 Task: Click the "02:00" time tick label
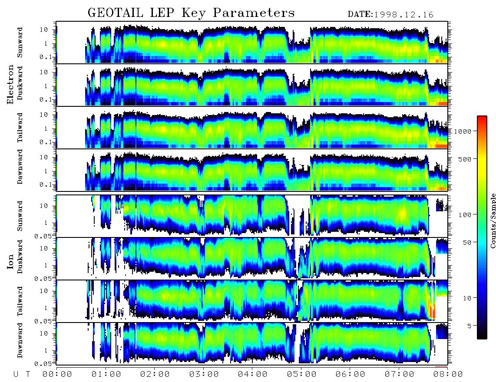pyautogui.click(x=155, y=375)
